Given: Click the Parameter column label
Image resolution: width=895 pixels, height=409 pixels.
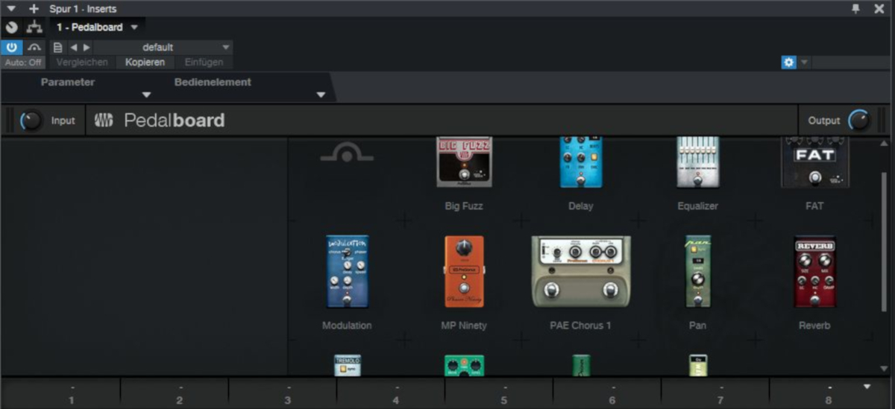Looking at the screenshot, I should tap(68, 82).
